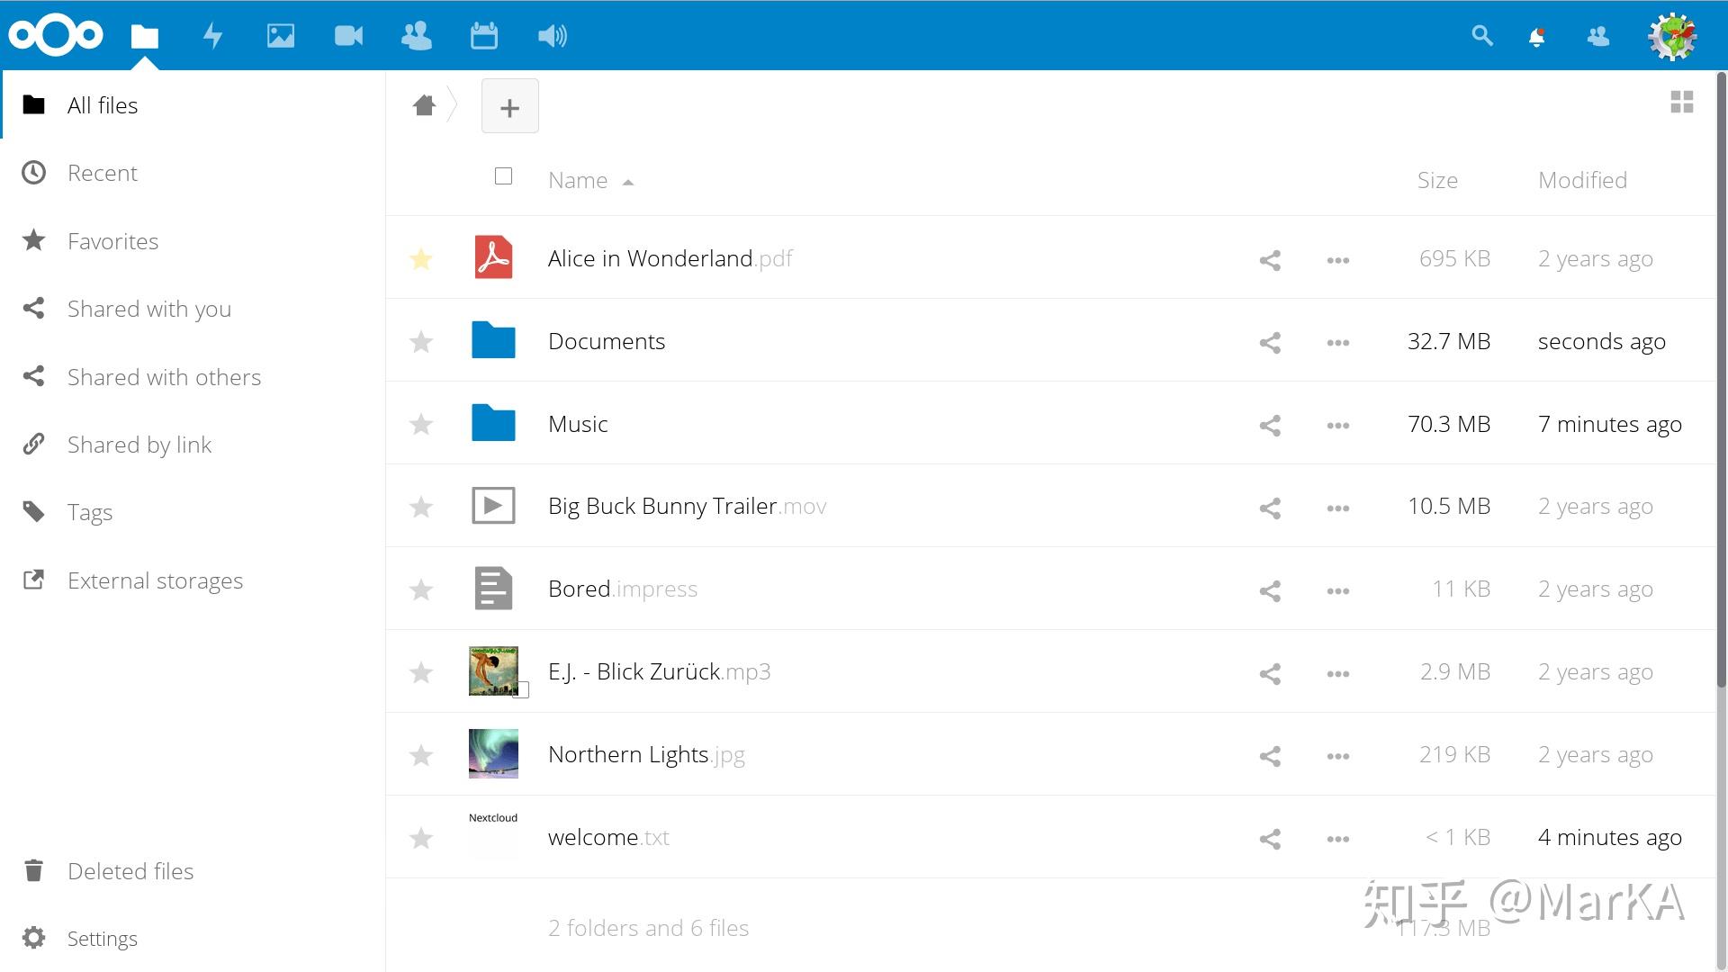Click the vertical scrollbar
1728x972 pixels.
[x=1722, y=378]
